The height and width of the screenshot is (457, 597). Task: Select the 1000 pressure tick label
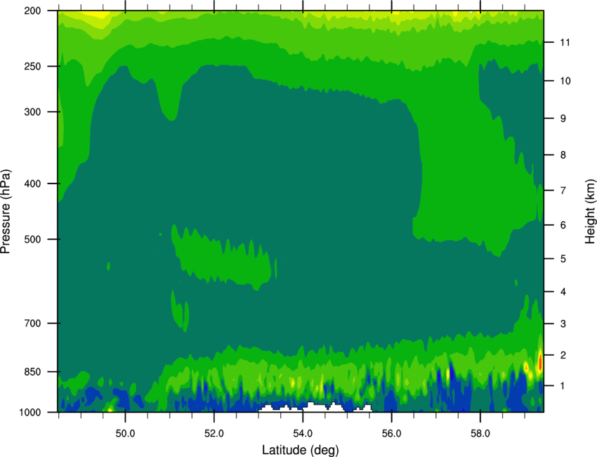(x=29, y=412)
